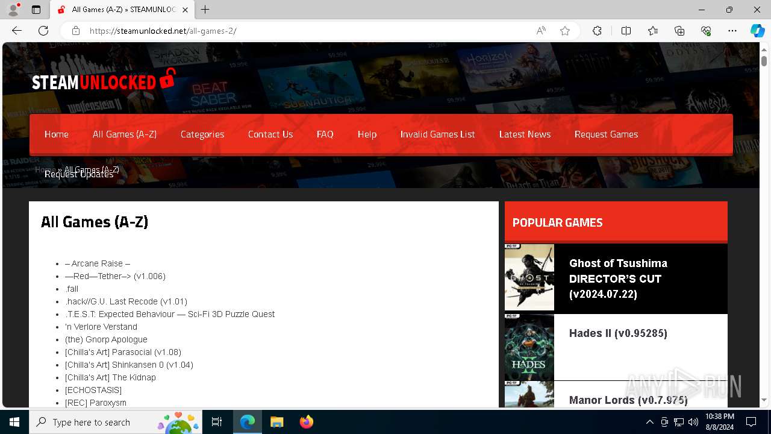Open the – Arcane Raise – game link

pyautogui.click(x=98, y=263)
